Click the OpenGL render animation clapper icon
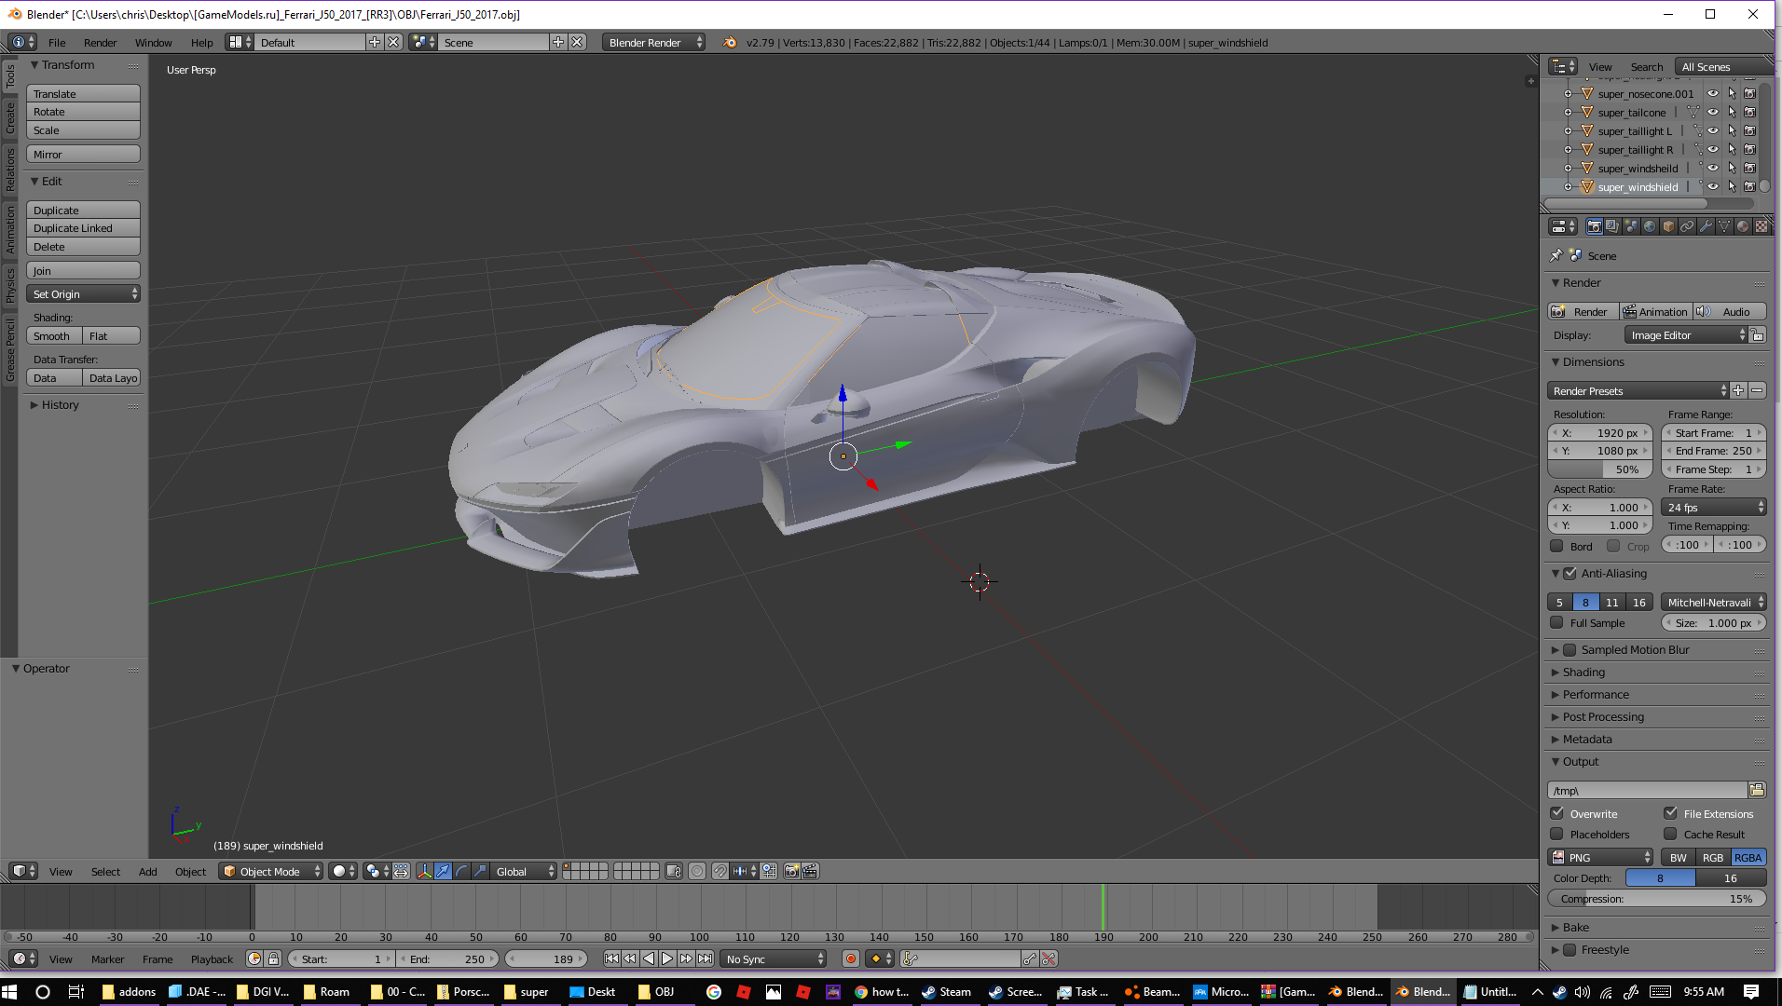The width and height of the screenshot is (1782, 1006). [810, 871]
